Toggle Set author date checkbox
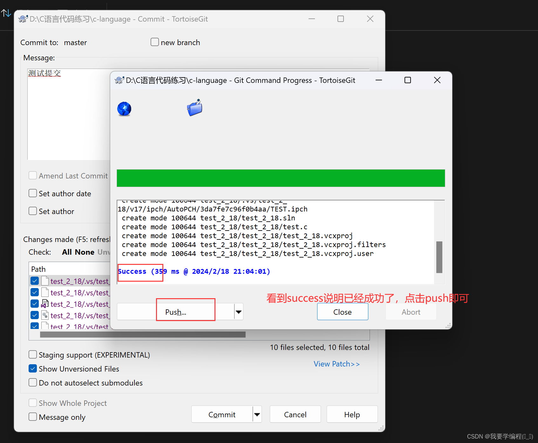 (x=33, y=193)
